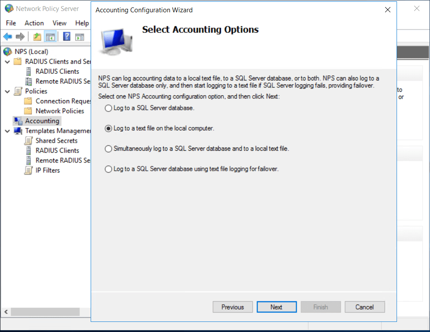Screen dimensions: 430x332
Task: Click the Next button in wizard
Action: tap(276, 307)
